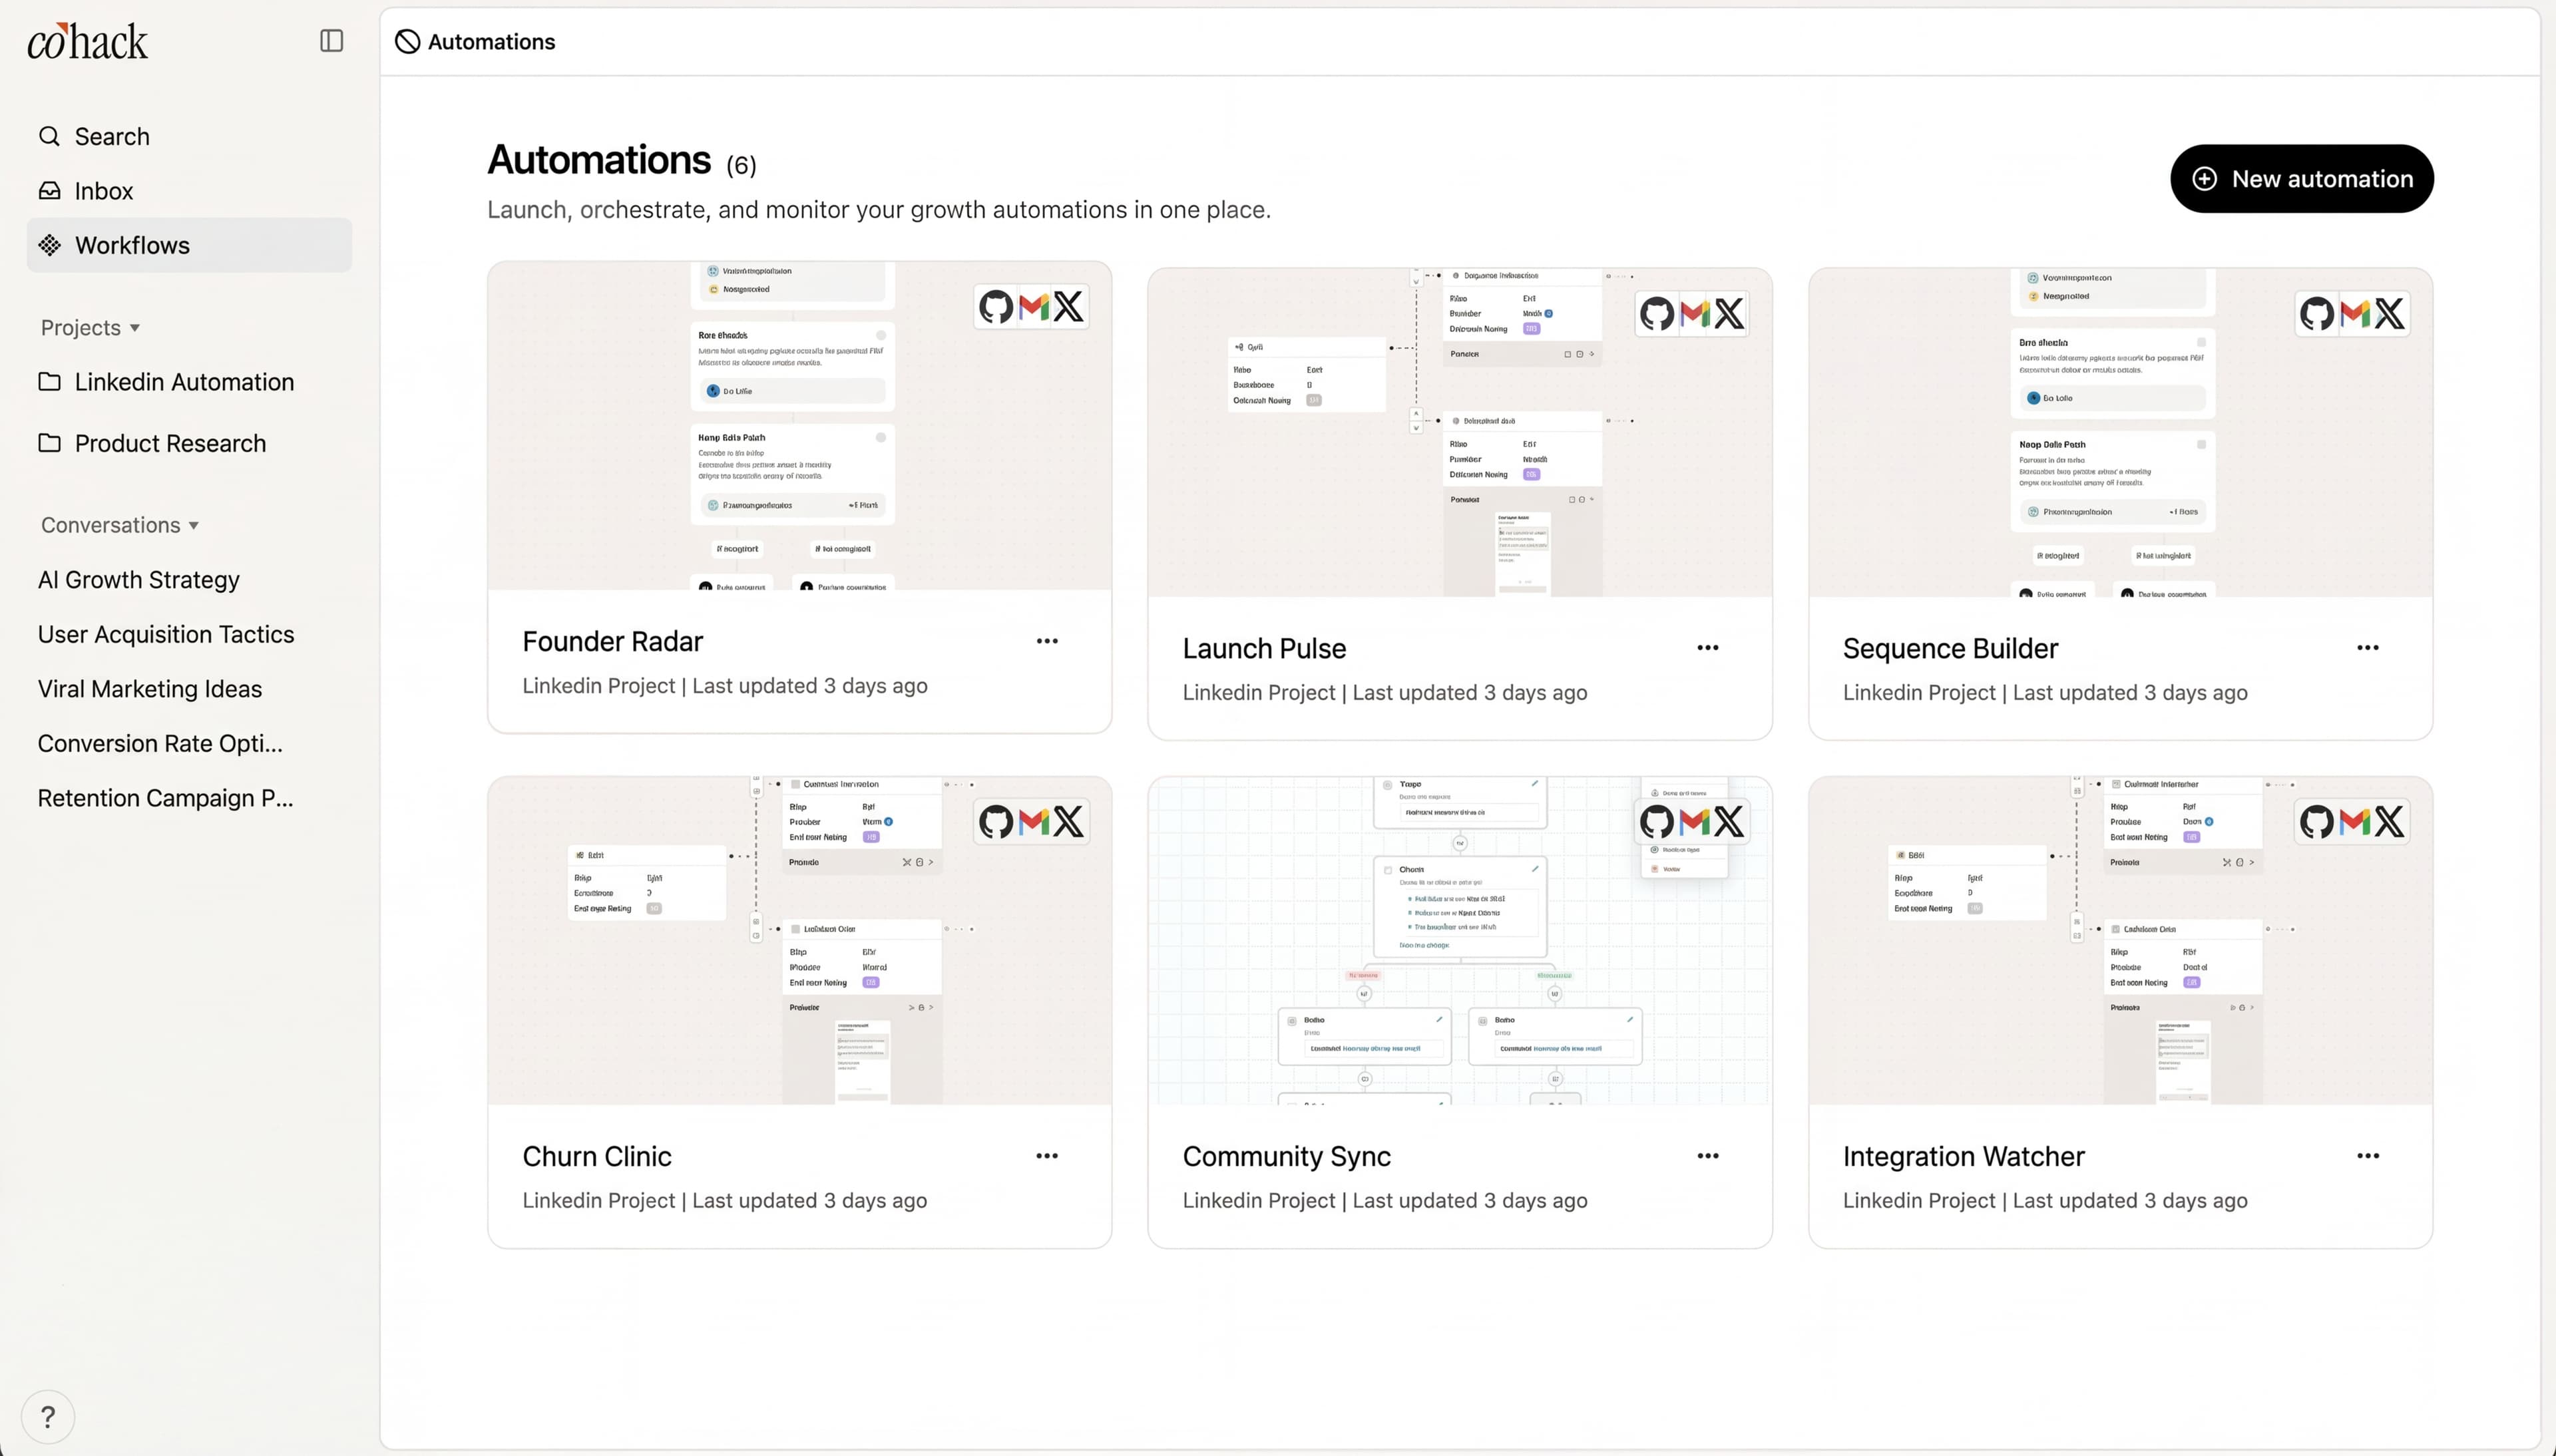
Task: Open Gmail integration on Launch Pulse card
Action: point(1692,314)
